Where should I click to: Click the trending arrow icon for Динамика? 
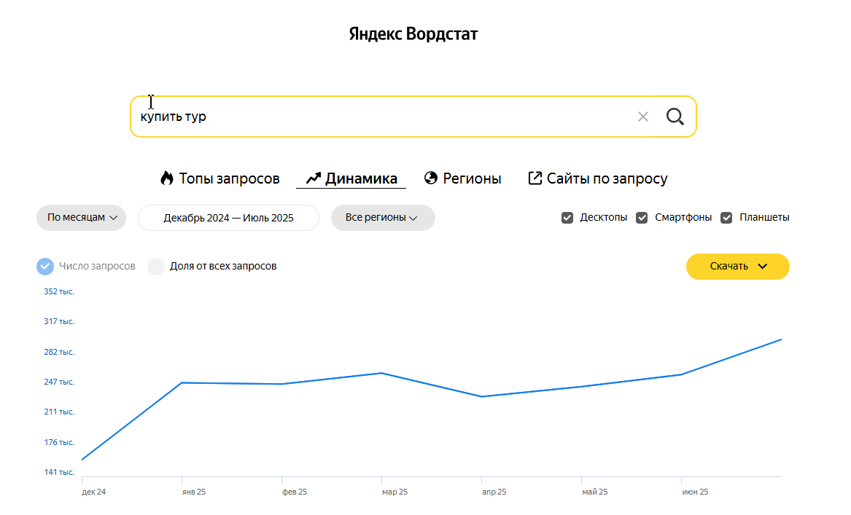pyautogui.click(x=313, y=178)
